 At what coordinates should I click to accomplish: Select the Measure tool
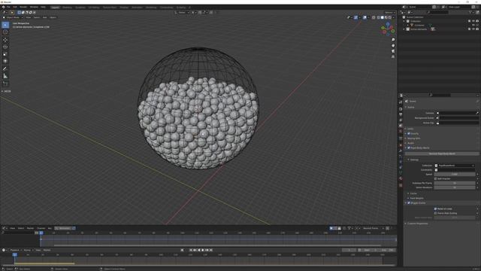tap(5, 76)
